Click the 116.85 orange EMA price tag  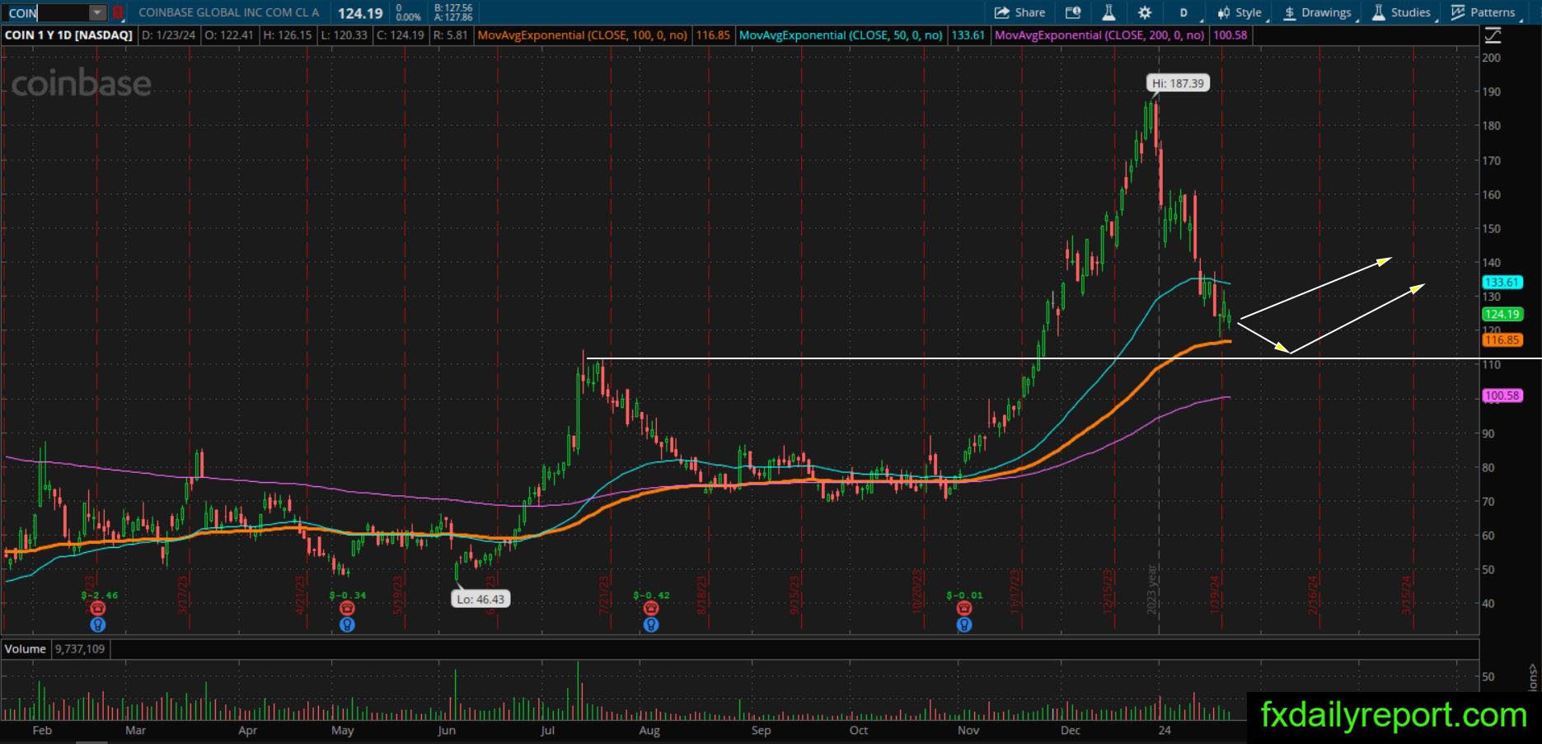click(x=1501, y=339)
